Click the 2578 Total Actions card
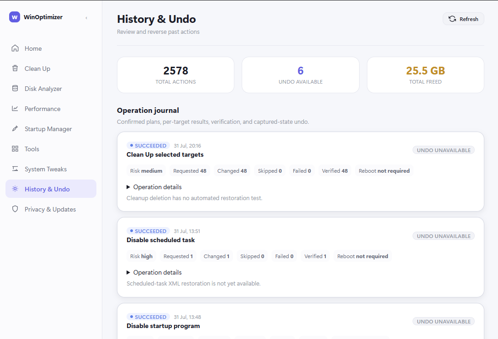498x339 pixels. click(x=175, y=75)
